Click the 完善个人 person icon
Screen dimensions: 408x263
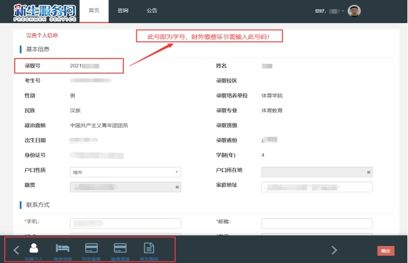coord(34,248)
